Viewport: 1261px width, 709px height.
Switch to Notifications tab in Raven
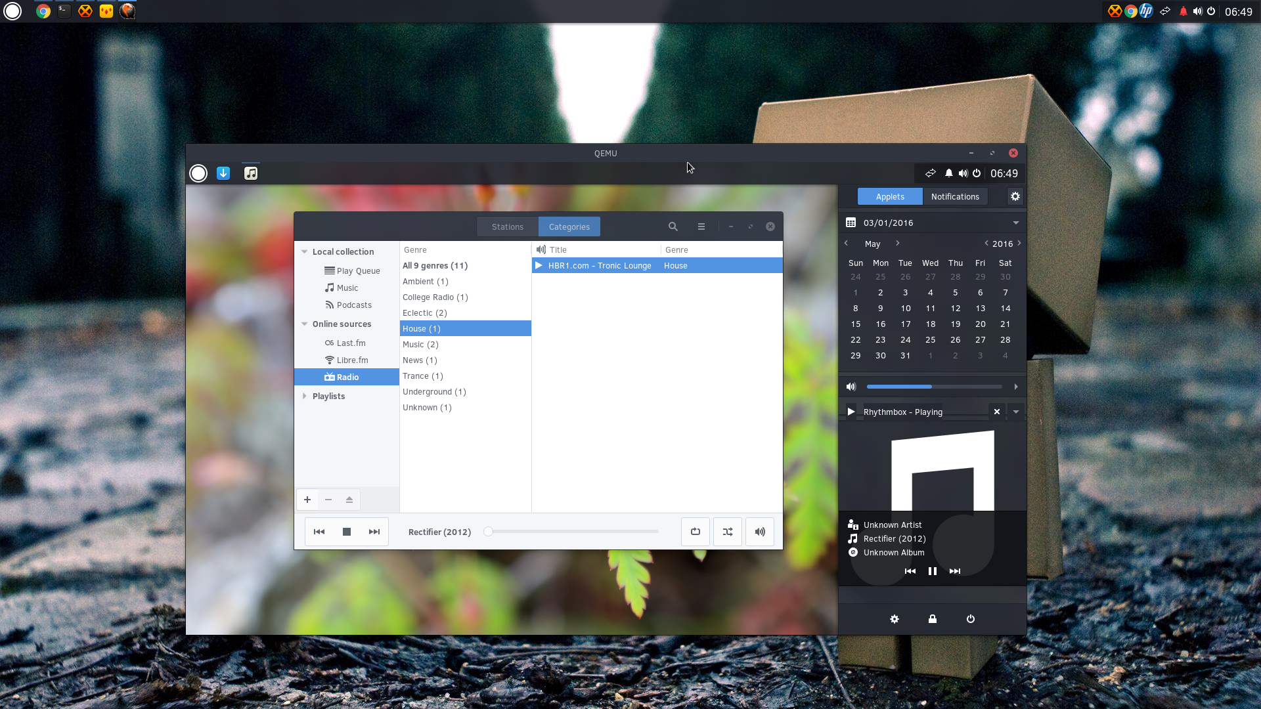[955, 196]
